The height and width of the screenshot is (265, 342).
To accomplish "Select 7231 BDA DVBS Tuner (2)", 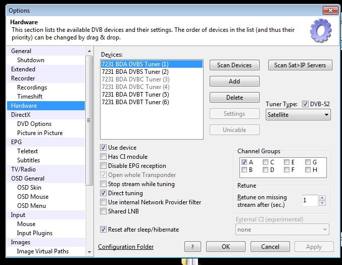I will click(152, 72).
